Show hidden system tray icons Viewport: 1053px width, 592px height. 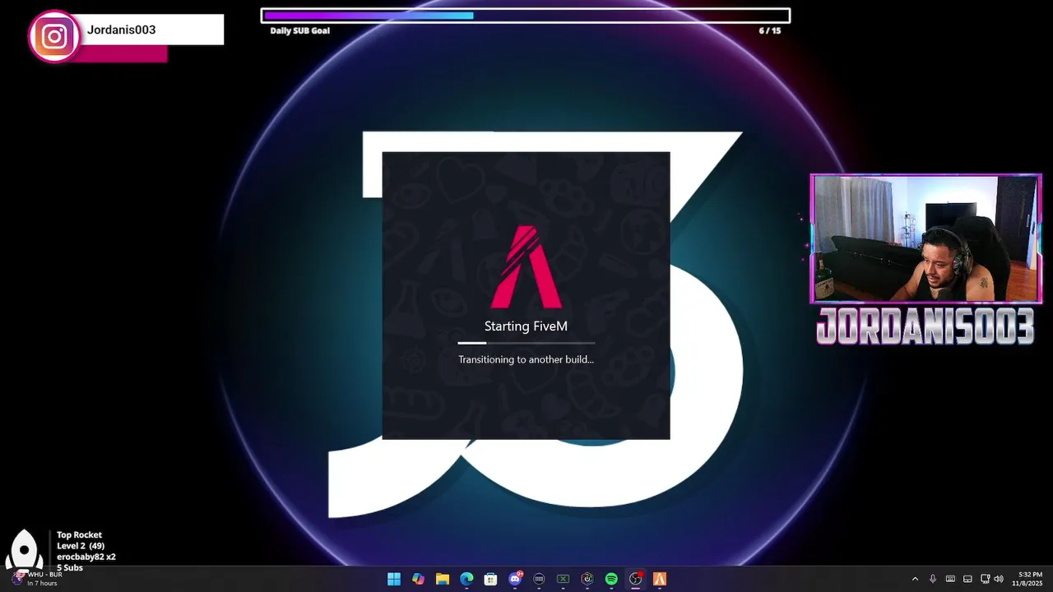coord(915,579)
